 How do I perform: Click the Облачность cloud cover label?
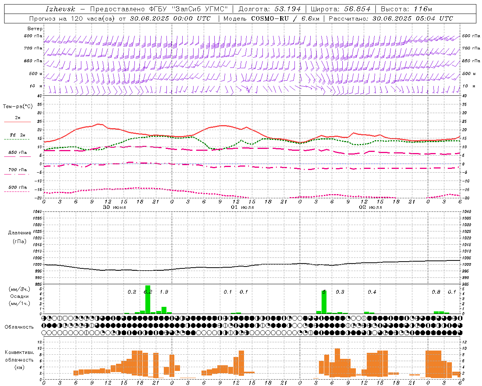pyautogui.click(x=19, y=327)
